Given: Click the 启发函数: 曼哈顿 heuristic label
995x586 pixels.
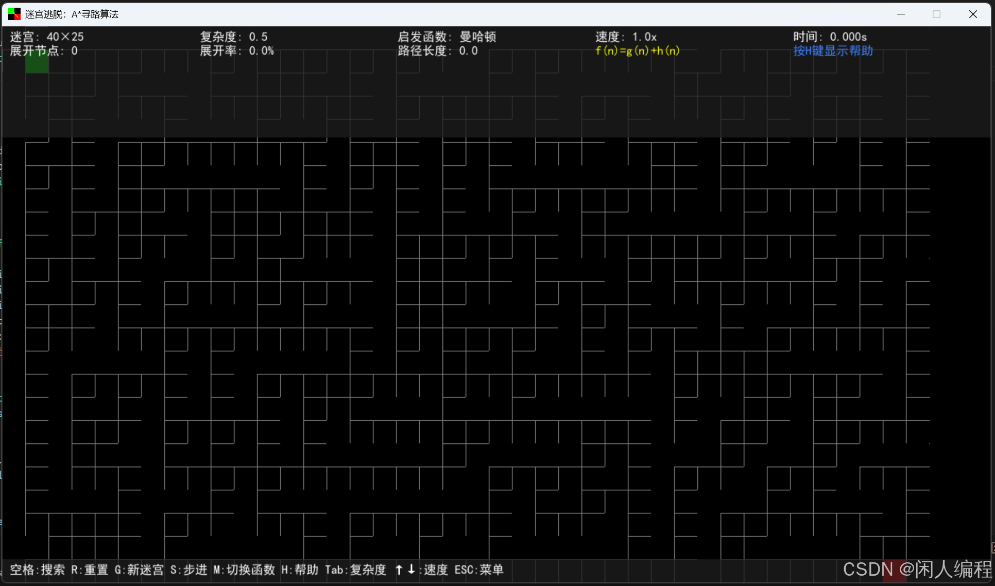Looking at the screenshot, I should click(447, 37).
